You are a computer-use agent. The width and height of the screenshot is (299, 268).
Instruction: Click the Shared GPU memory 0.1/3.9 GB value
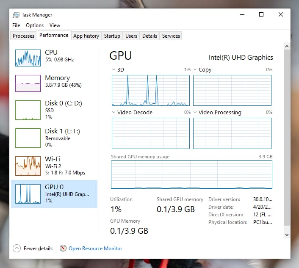pyautogui.click(x=176, y=209)
